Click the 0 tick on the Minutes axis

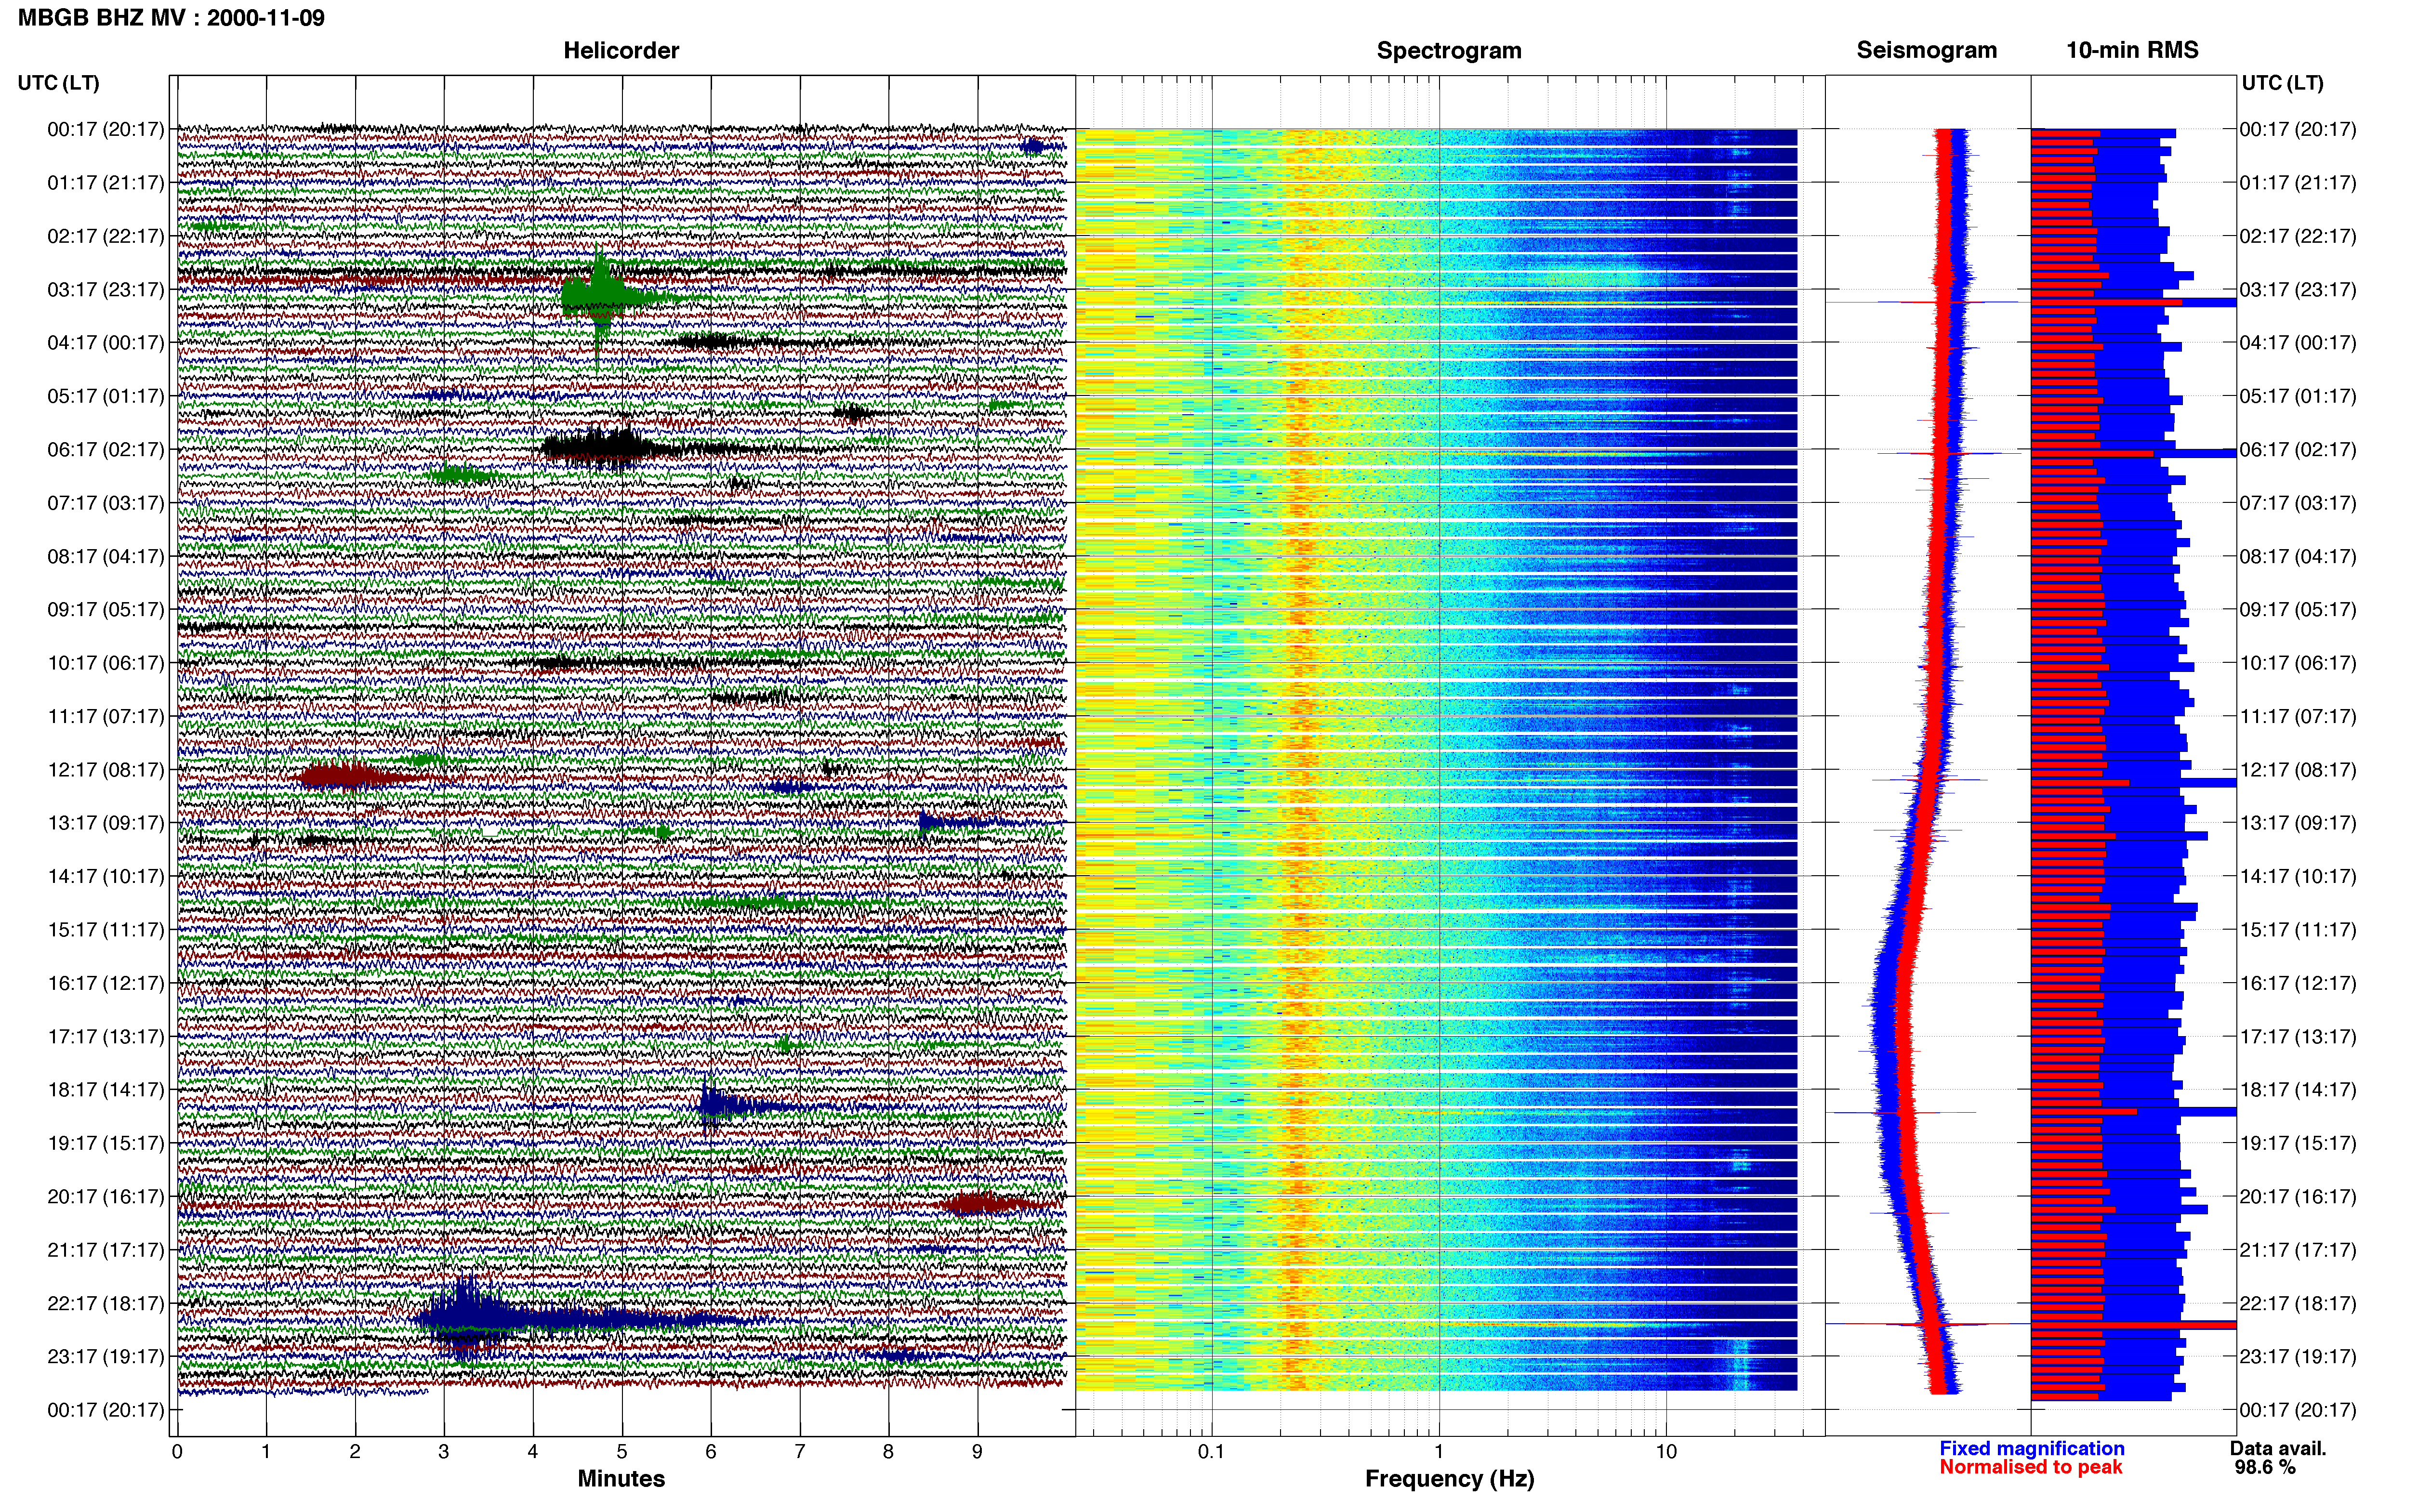click(177, 1452)
